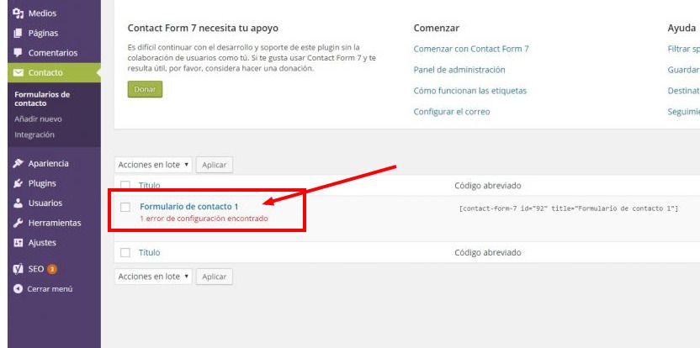
Task: Select the Contacto menu item
Action: click(x=54, y=72)
